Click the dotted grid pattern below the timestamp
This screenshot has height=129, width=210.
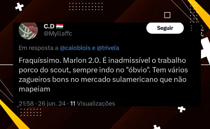[x=31, y=112]
